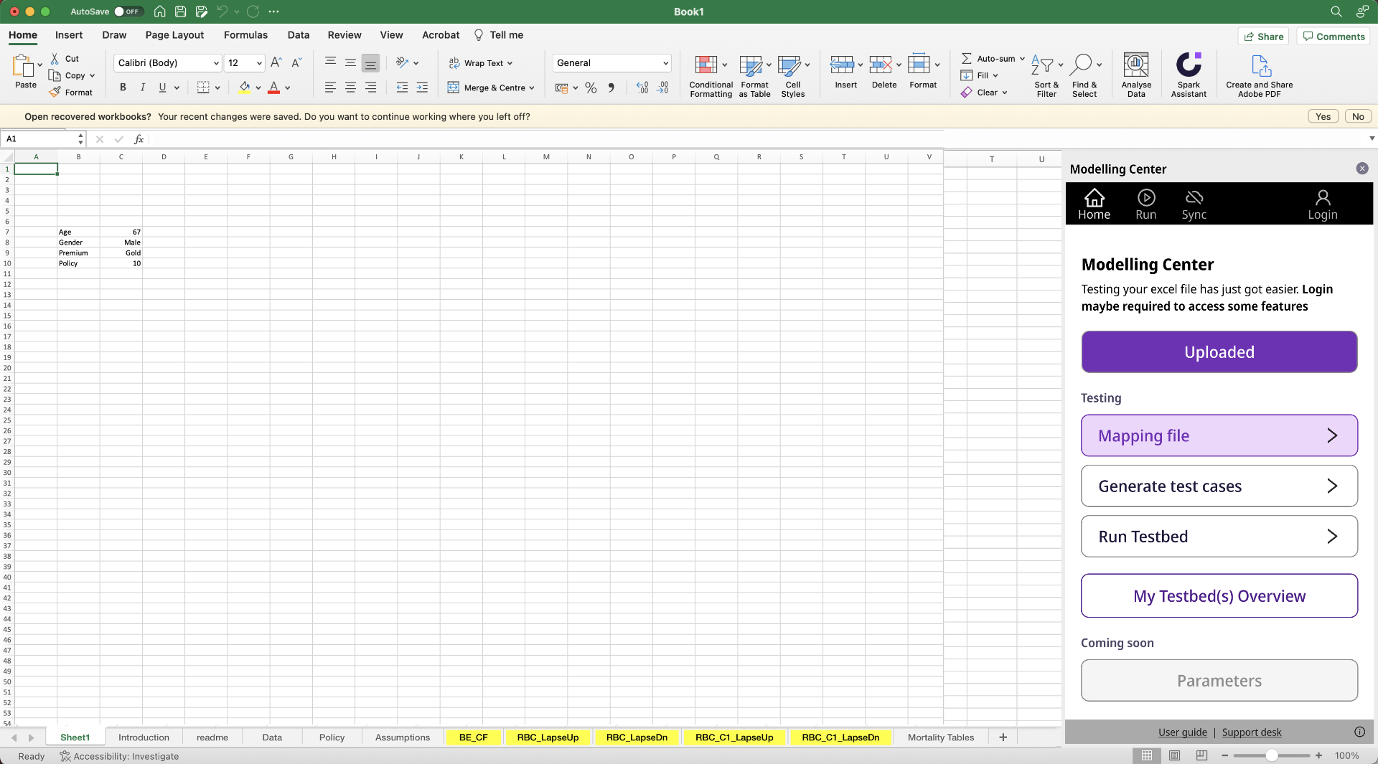Open My Testbed(s) Overview

click(1219, 595)
